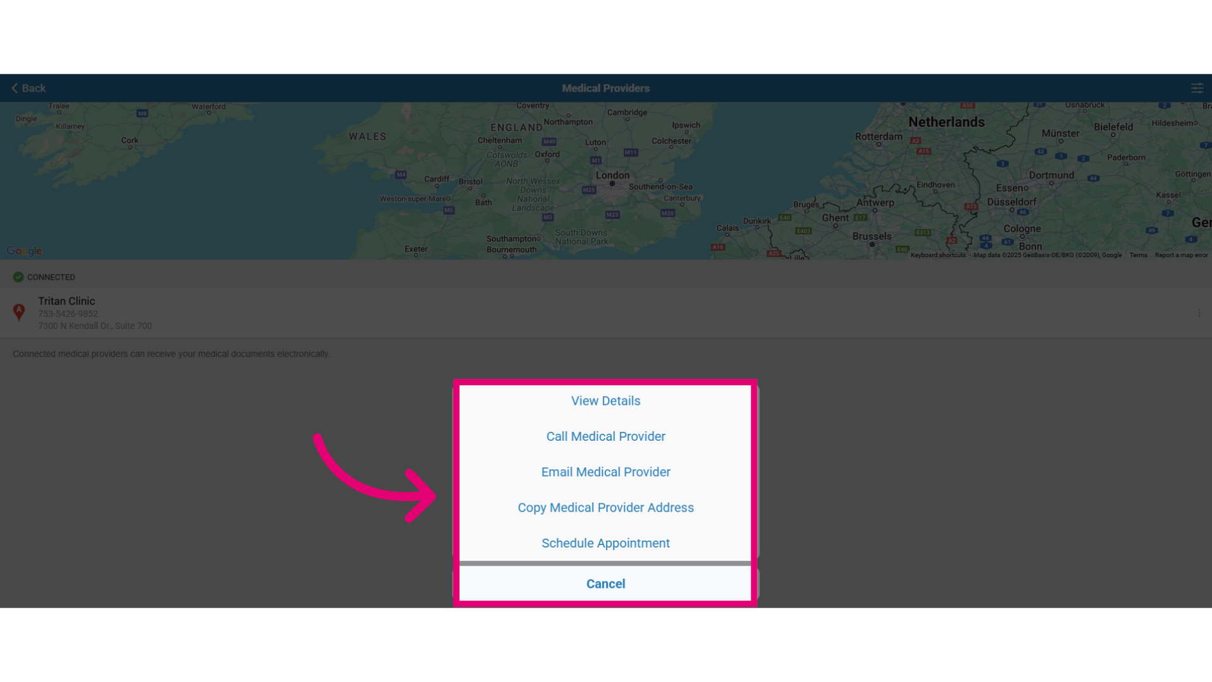Click Report a map error link
1212x682 pixels.
[1181, 255]
